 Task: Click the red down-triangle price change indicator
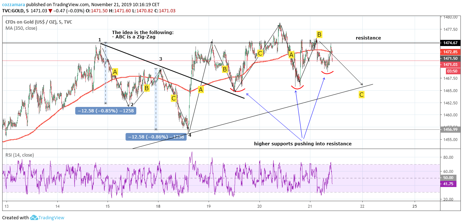51,11
